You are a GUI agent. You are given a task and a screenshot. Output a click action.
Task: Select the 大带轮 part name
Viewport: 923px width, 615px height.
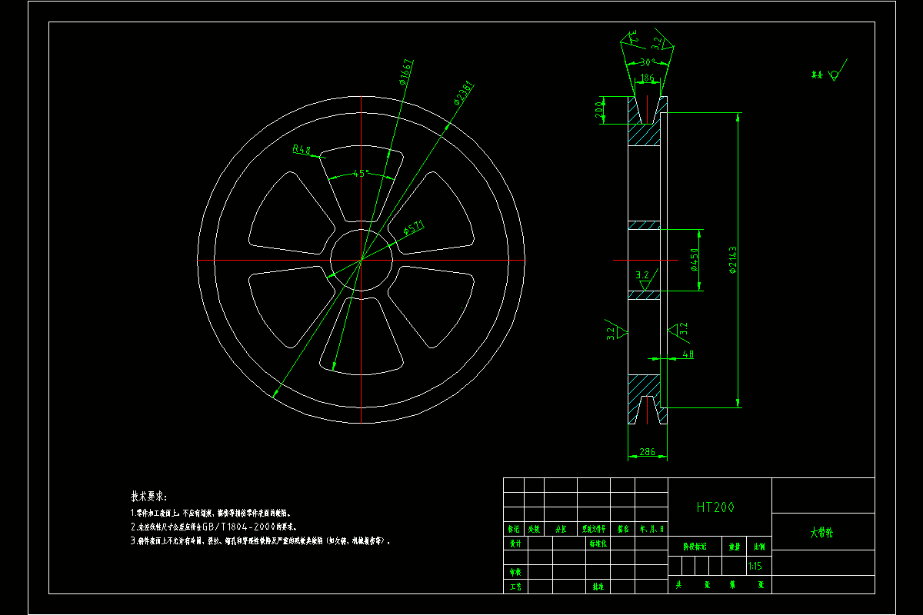coord(821,532)
